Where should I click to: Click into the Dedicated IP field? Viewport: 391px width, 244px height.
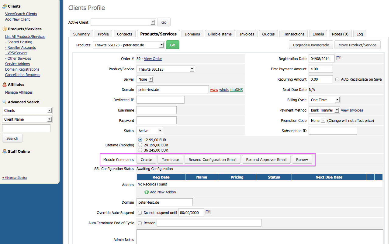point(161,100)
